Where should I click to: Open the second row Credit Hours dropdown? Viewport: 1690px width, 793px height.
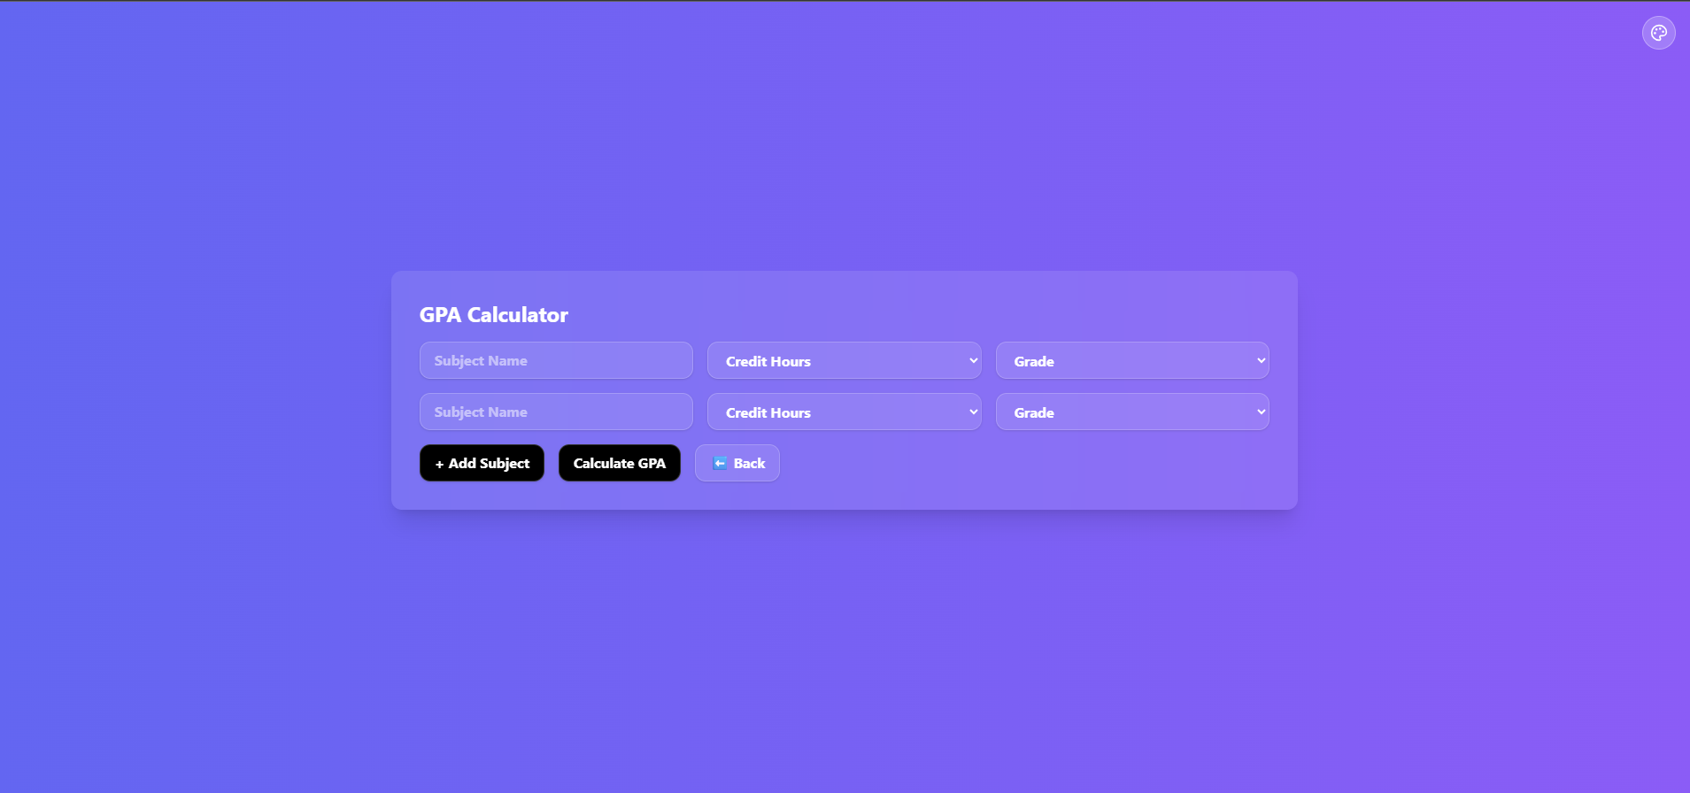coord(844,412)
